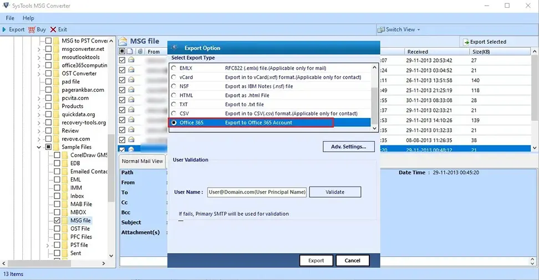Check the PST file folder checkbox
The width and height of the screenshot is (539, 280).
point(57,245)
